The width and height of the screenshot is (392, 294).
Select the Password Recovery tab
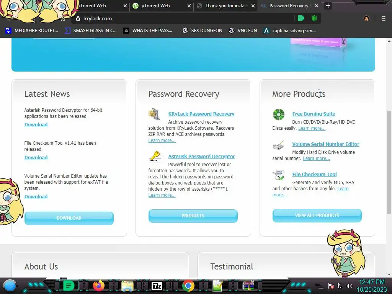coord(289,6)
